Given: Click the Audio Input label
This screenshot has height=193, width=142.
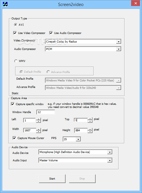Looking at the screenshot, I should click(x=20, y=160).
